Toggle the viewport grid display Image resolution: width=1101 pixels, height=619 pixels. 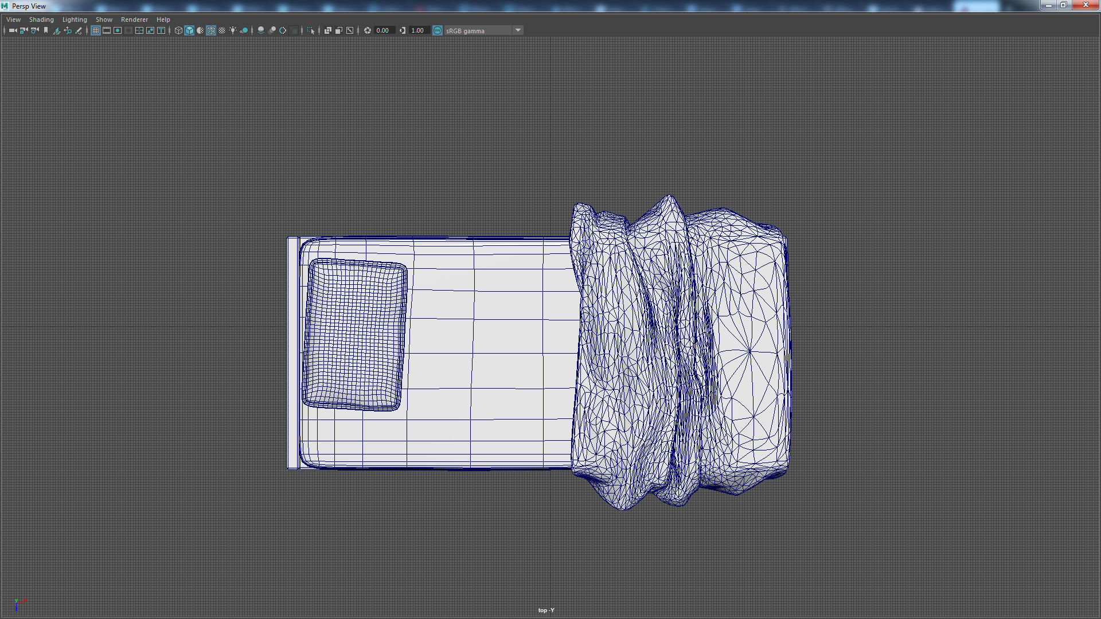96,30
